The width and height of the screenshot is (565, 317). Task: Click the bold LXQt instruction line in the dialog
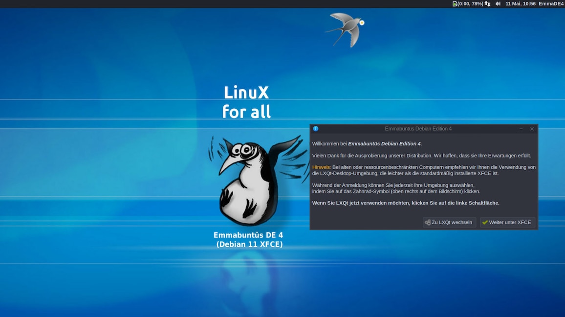tap(406, 202)
